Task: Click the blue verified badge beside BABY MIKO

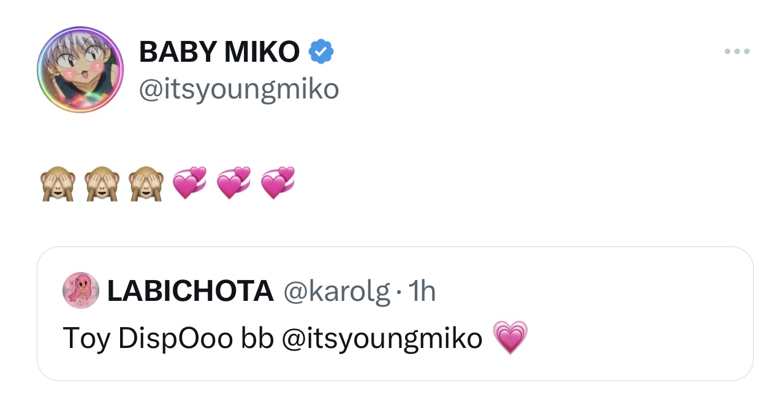Action: coord(320,51)
